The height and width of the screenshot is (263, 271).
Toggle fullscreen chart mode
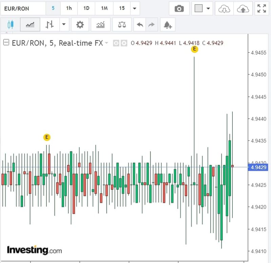[x=261, y=8]
